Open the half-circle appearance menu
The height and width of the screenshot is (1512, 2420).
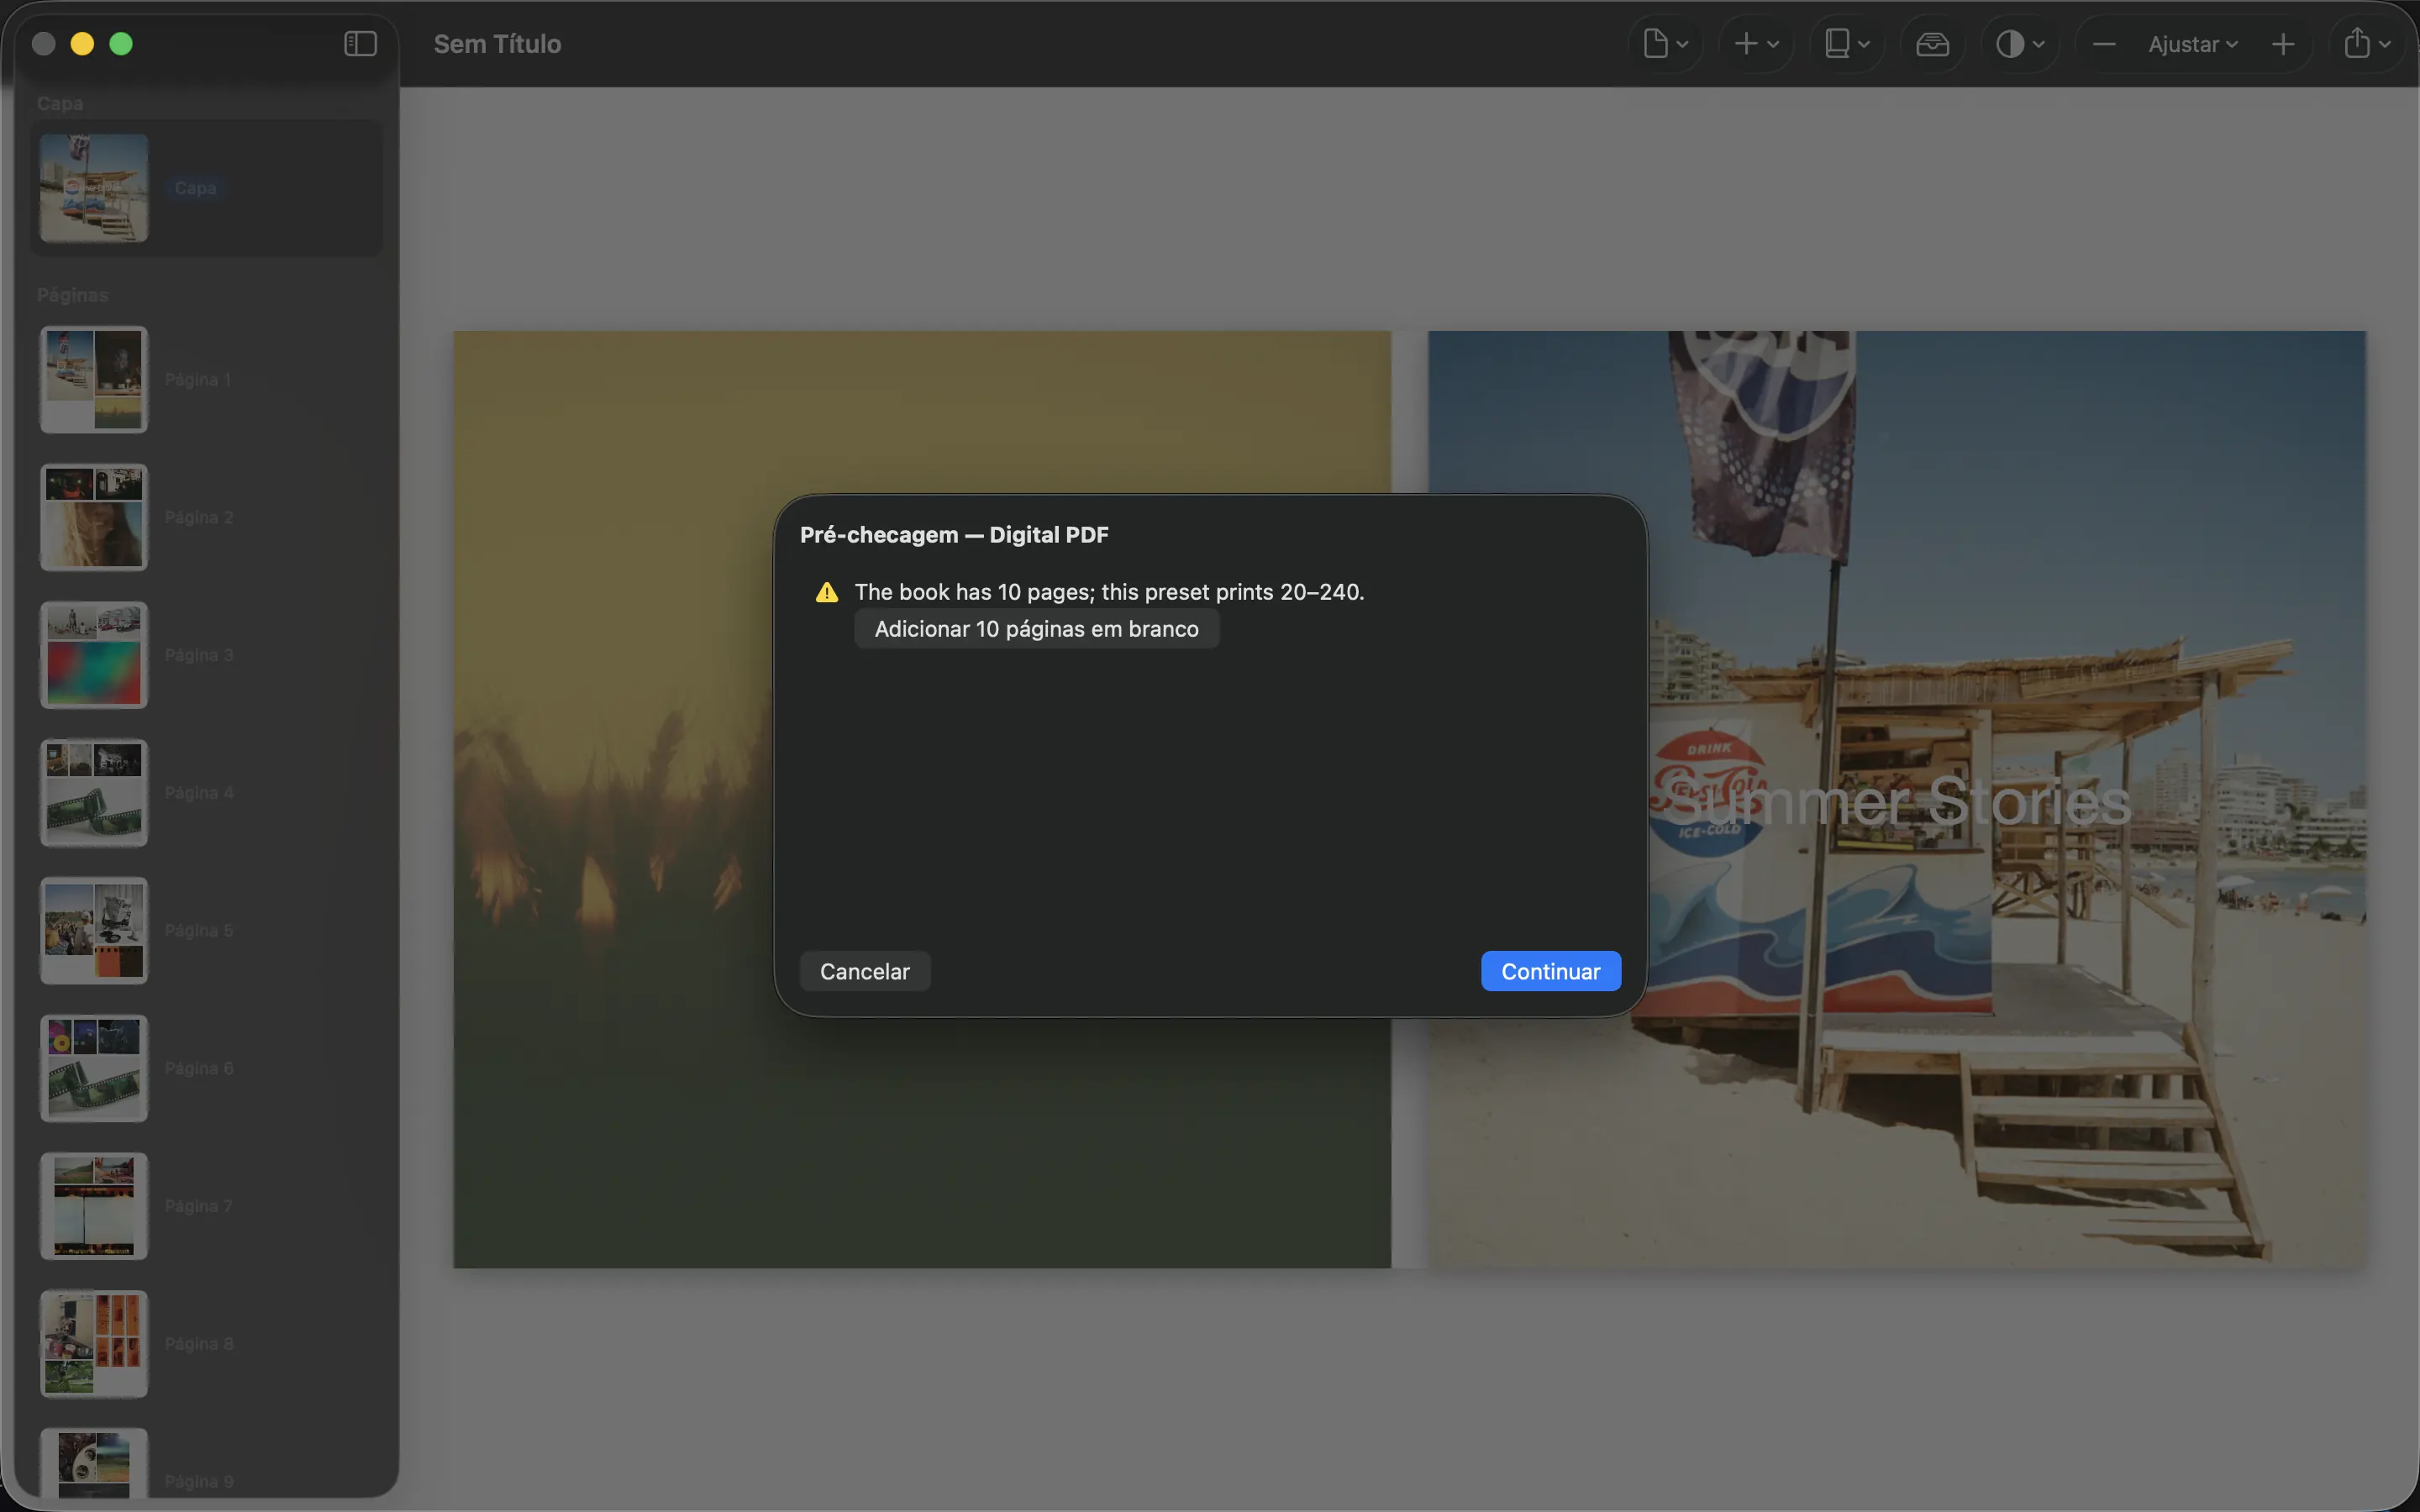pyautogui.click(x=2020, y=44)
